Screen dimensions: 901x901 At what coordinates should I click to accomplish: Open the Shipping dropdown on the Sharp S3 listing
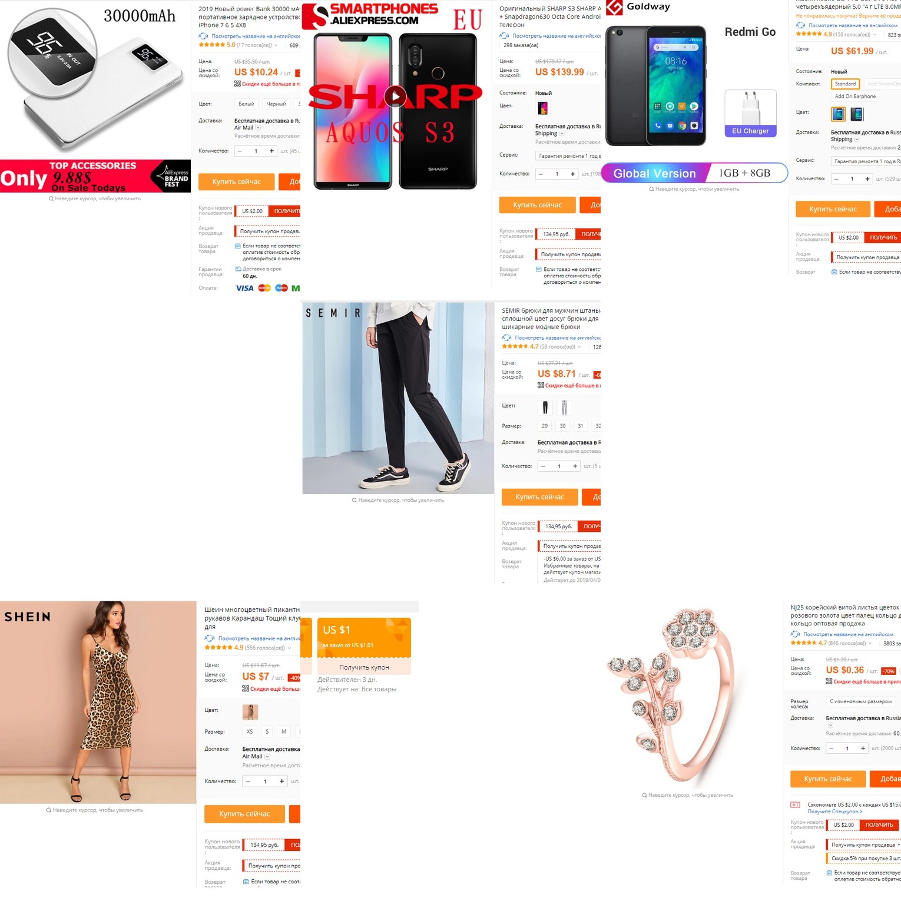[x=561, y=134]
